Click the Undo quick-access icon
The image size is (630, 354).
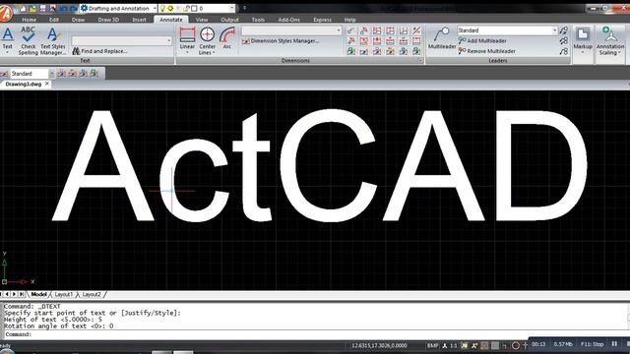[x=63, y=9]
